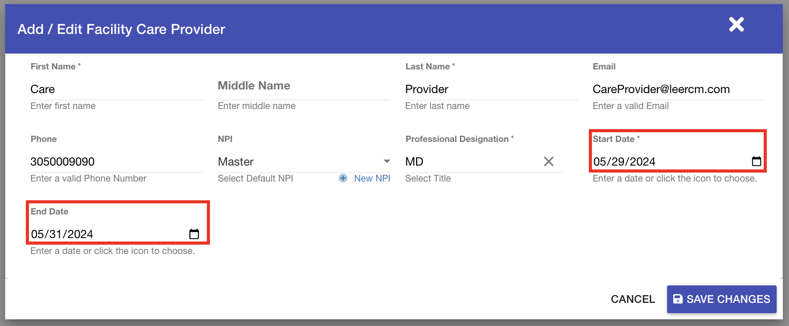Open the End Date calendar picker icon
The height and width of the screenshot is (326, 789).
tap(194, 234)
